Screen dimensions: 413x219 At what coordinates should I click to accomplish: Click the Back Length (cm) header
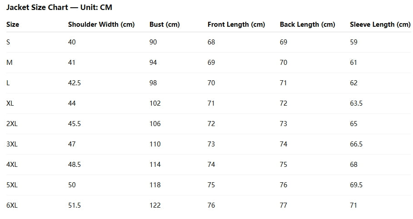pyautogui.click(x=308, y=24)
